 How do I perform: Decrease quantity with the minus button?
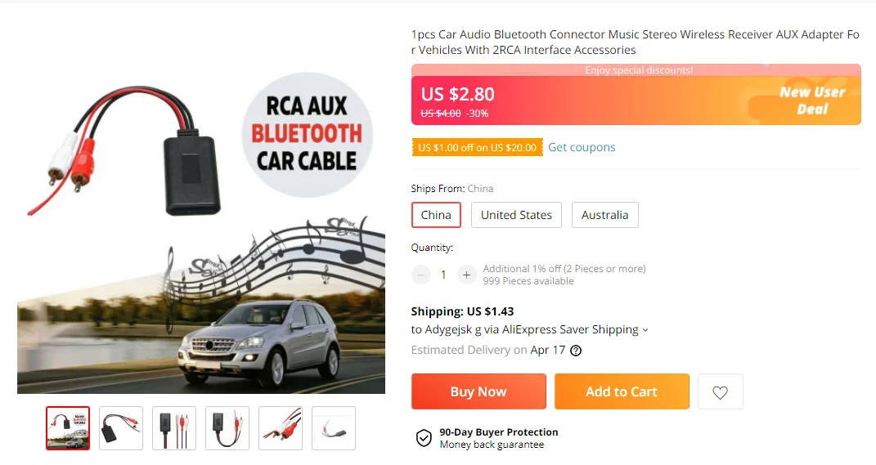point(421,275)
